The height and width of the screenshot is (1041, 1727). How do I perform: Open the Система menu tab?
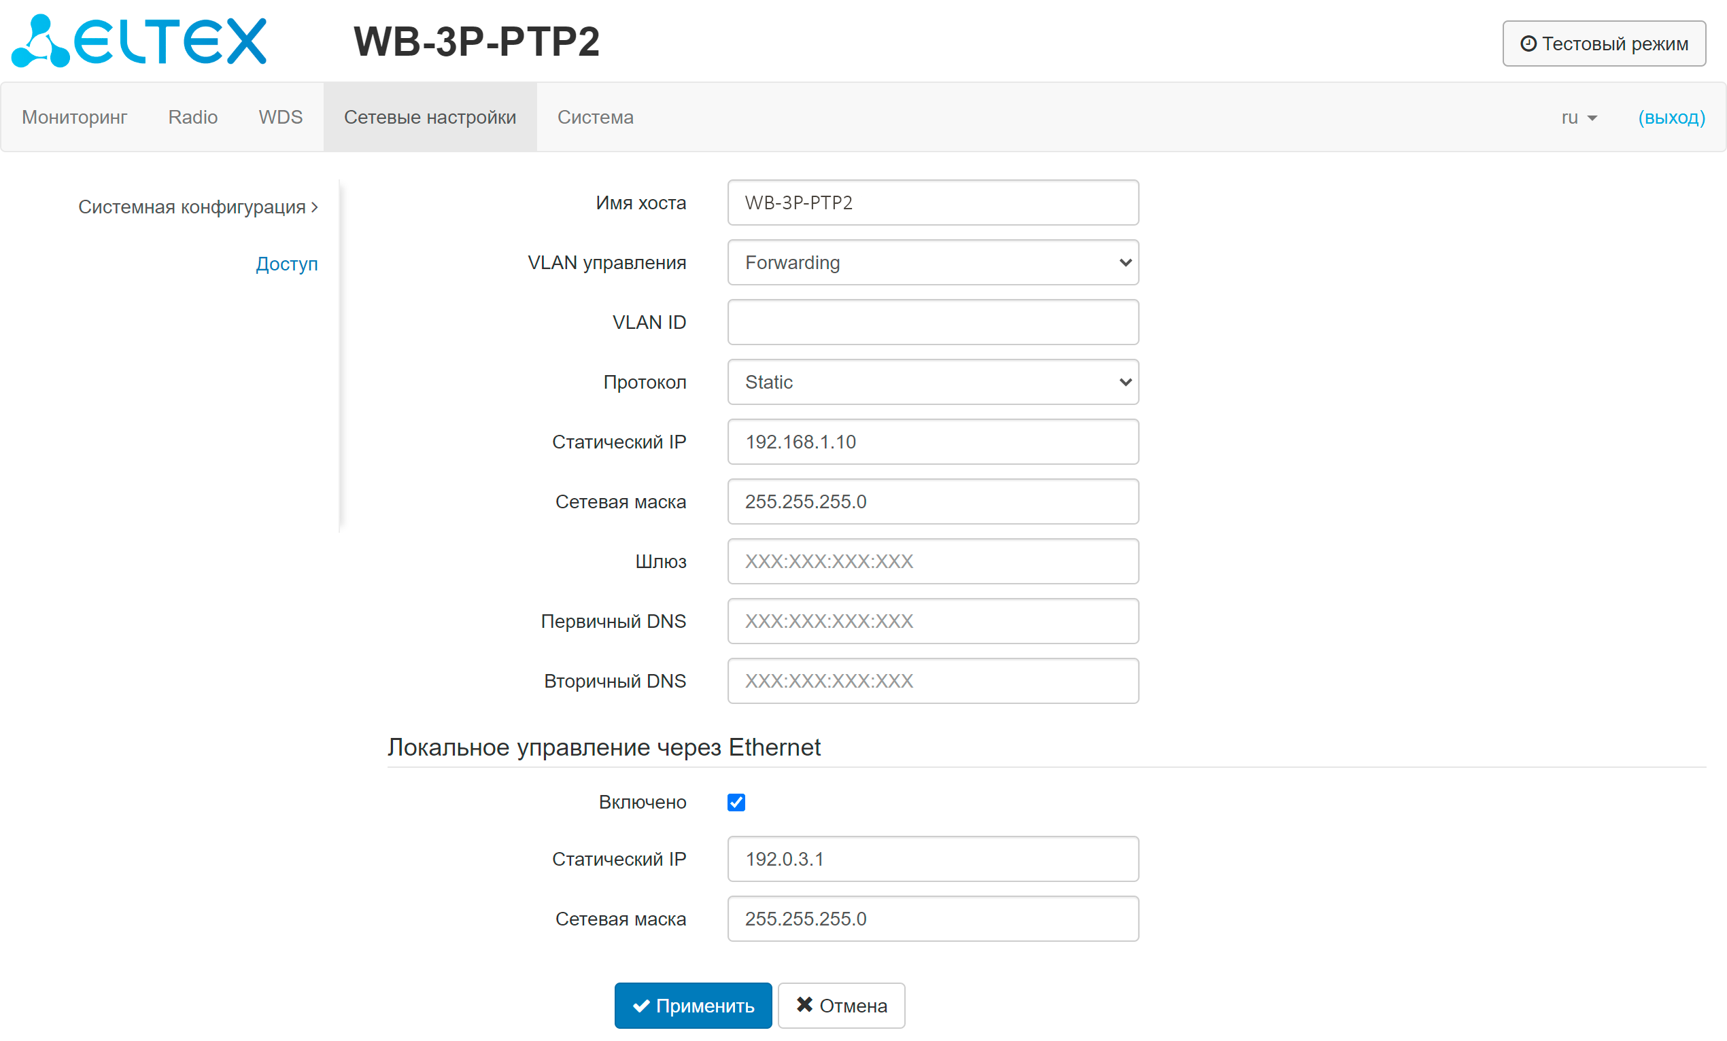(x=595, y=117)
